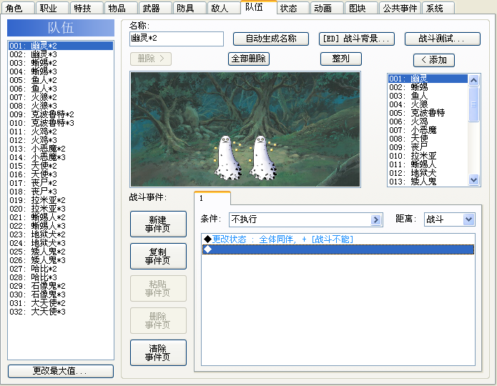Click 复制事件页 button

click(x=158, y=256)
